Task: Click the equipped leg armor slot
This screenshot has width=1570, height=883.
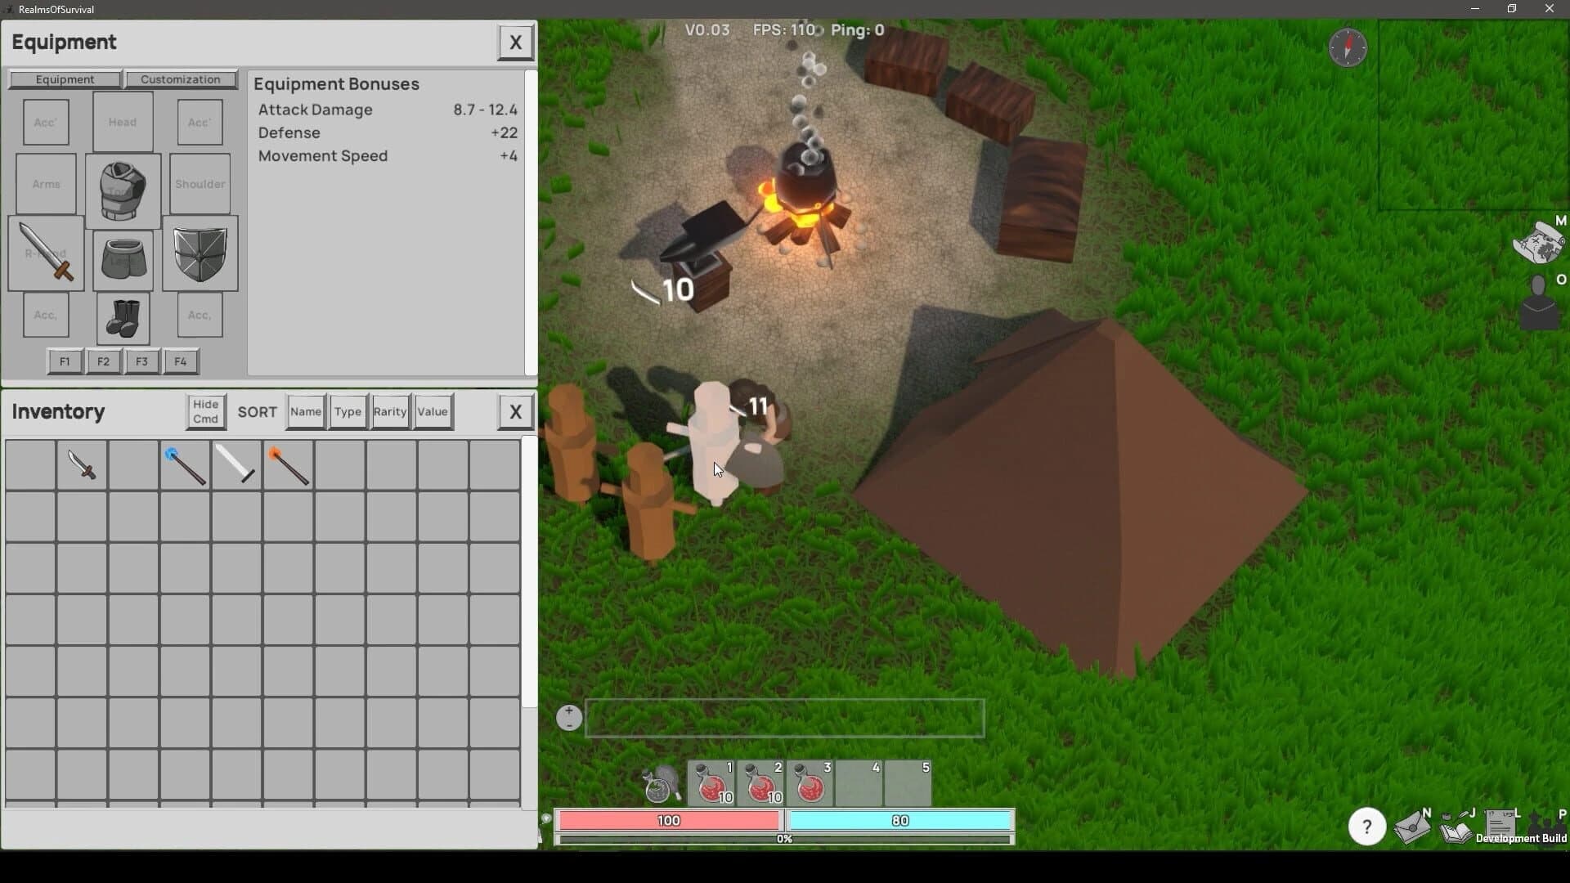Action: click(123, 261)
